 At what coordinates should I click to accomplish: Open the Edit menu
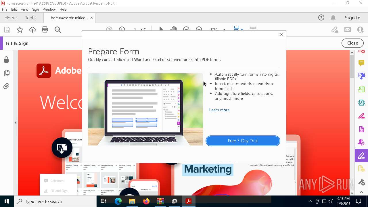14,9
